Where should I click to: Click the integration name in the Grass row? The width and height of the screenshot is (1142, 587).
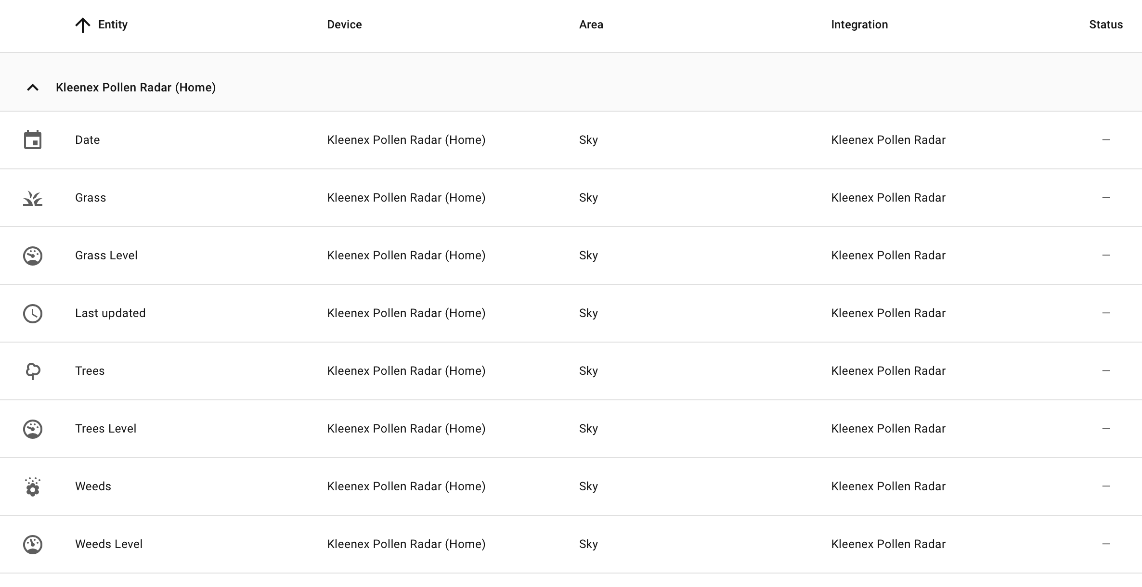pyautogui.click(x=888, y=198)
